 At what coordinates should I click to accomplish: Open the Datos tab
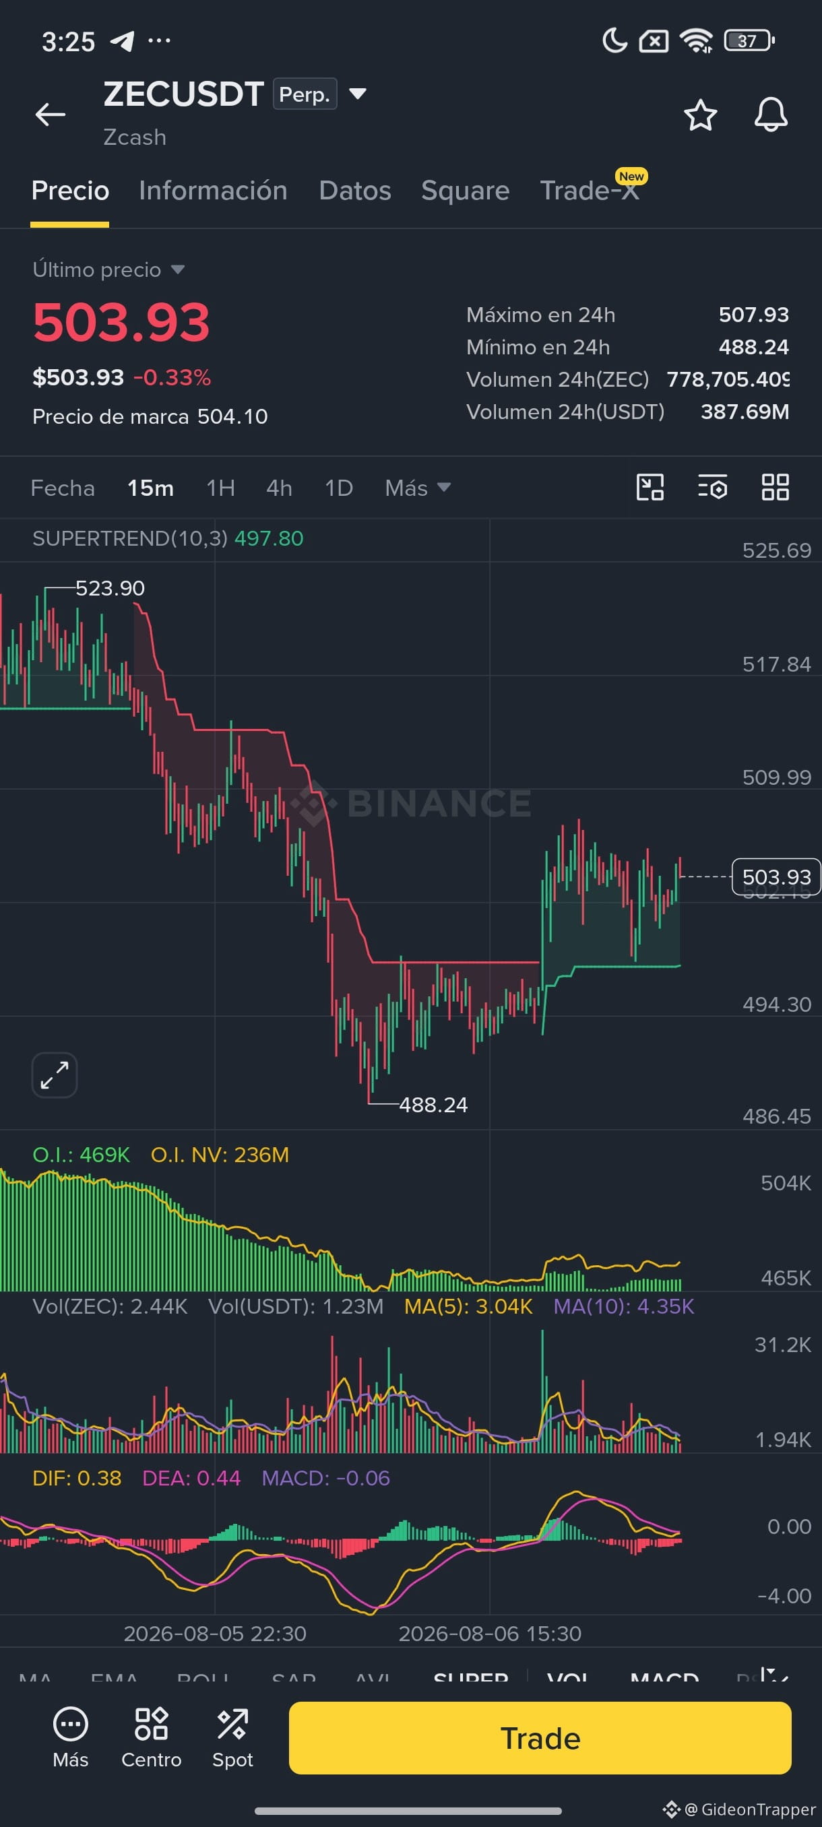coord(354,191)
